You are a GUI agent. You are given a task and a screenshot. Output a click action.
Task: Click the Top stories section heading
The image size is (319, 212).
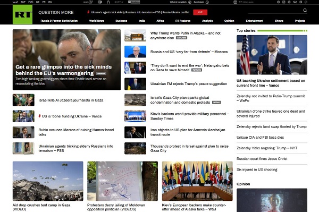(x=246, y=30)
